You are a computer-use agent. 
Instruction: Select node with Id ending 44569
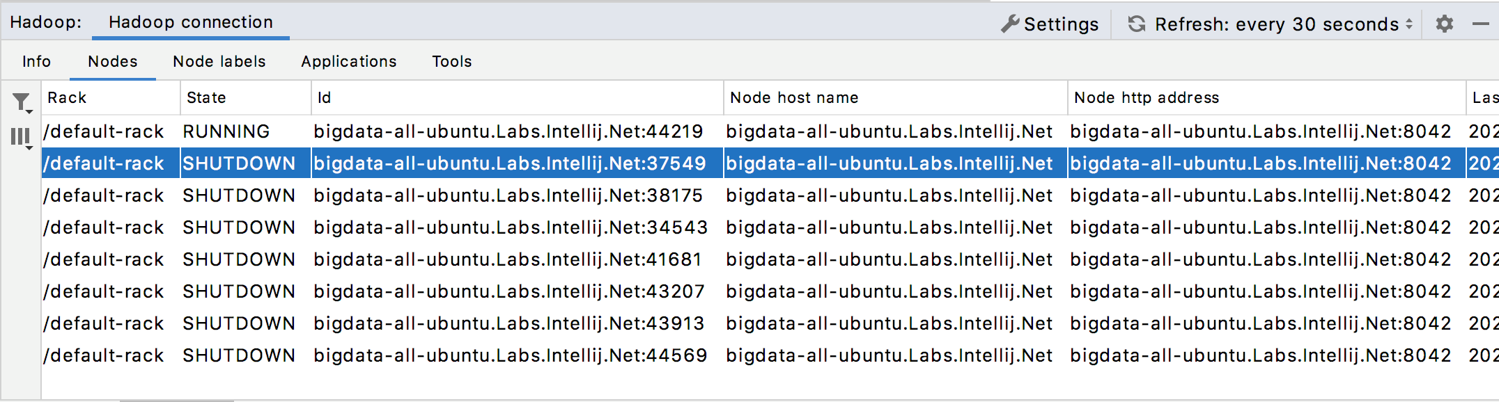[x=509, y=355]
